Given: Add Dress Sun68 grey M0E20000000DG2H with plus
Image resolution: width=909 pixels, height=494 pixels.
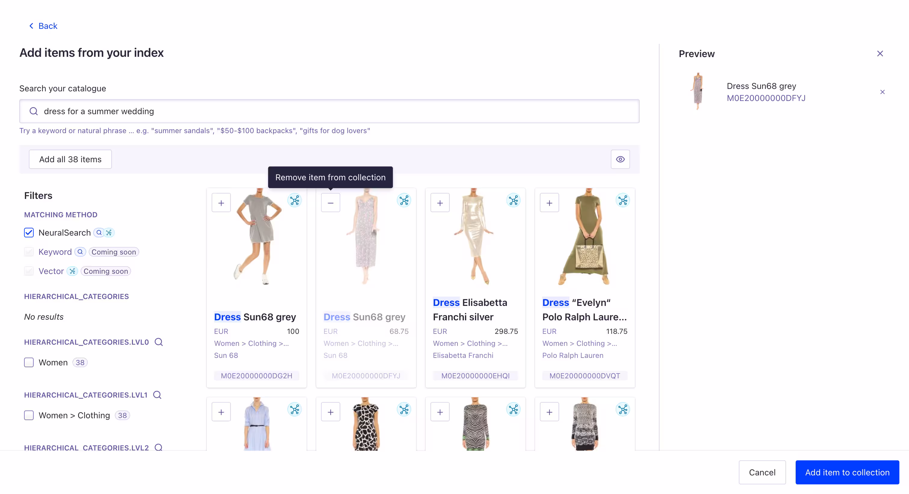Looking at the screenshot, I should coord(221,203).
